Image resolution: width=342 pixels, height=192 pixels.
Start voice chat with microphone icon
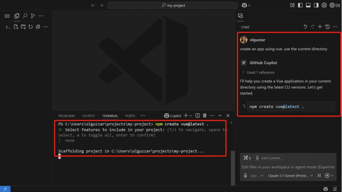(245, 175)
